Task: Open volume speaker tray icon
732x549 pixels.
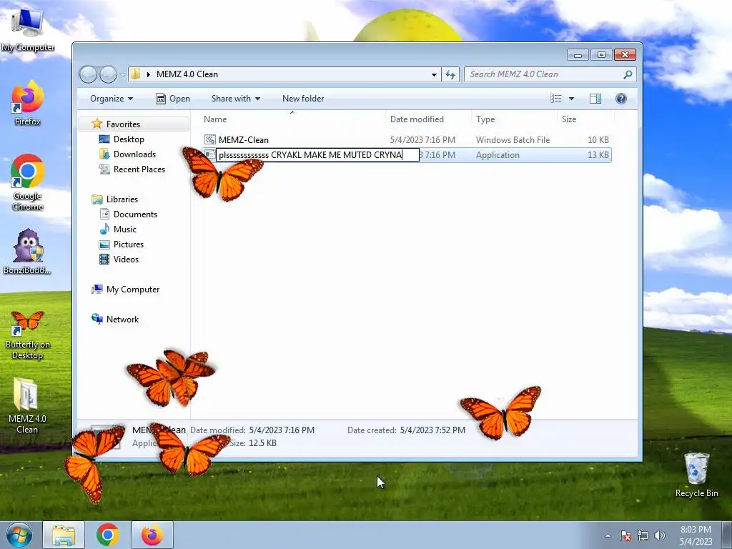Action: click(x=660, y=535)
